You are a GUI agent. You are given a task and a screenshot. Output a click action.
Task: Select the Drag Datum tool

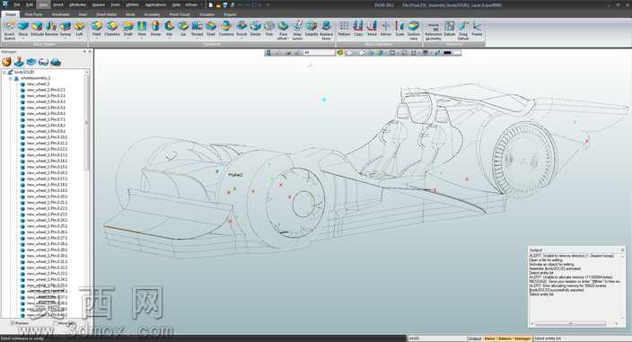(x=463, y=31)
